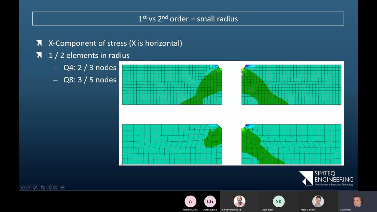Click the bottom-left coarse mesh stress plot
Image resolution: width=377 pixels, height=212 pixels.
pos(172,144)
